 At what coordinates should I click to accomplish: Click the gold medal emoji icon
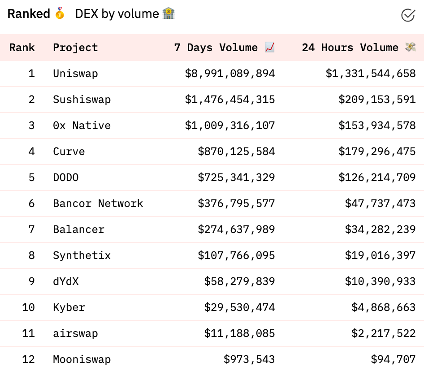(x=60, y=13)
